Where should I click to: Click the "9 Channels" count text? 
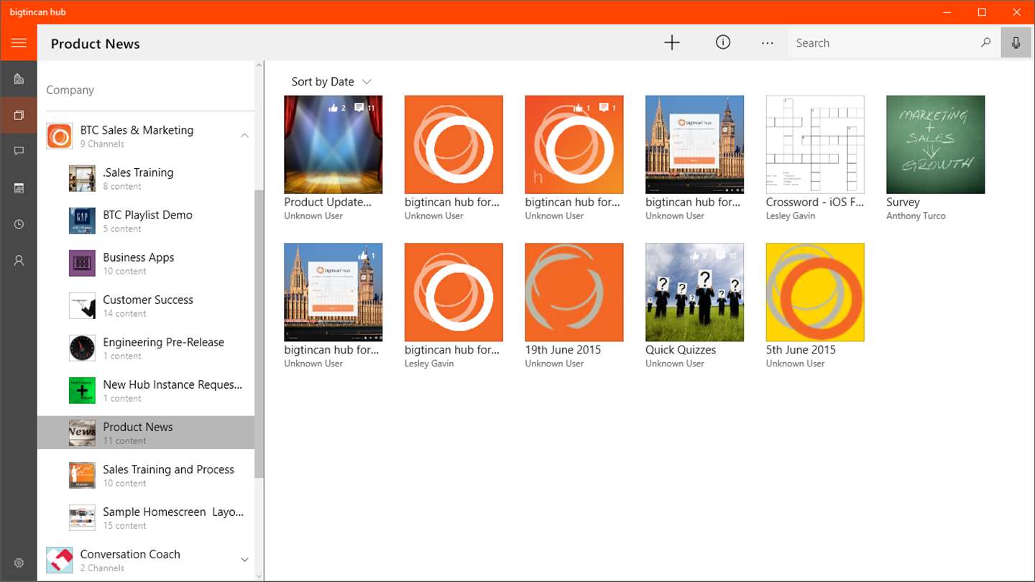[102, 144]
